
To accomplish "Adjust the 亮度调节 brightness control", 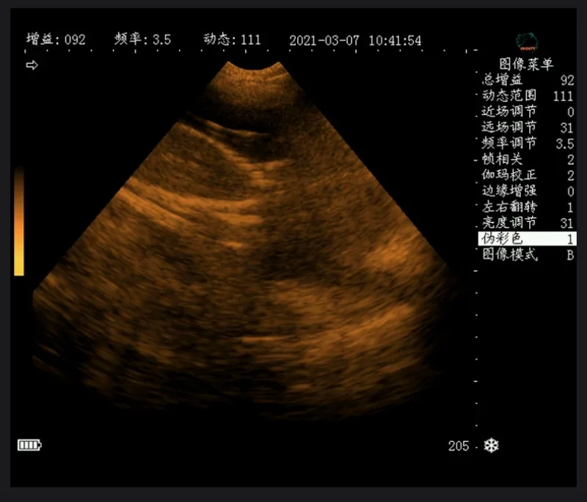I will (514, 224).
